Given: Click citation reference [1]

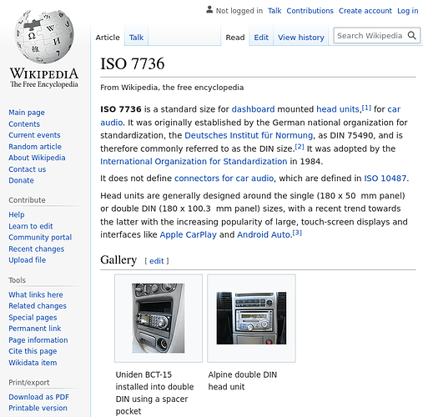Looking at the screenshot, I should (x=366, y=108).
